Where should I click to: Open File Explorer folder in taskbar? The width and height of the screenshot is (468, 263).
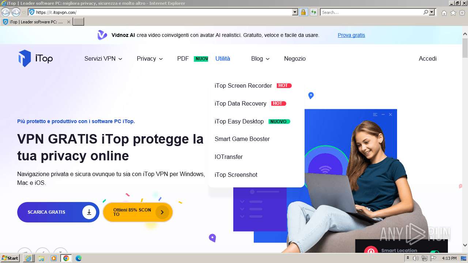[41, 258]
